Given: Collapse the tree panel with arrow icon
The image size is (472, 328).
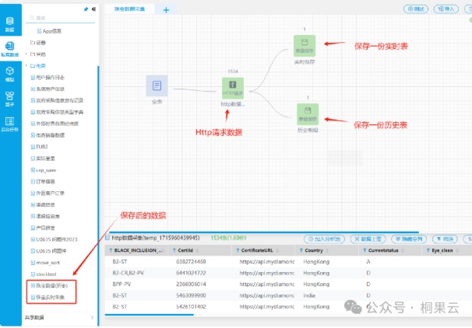Looking at the screenshot, I should tap(93, 9).
